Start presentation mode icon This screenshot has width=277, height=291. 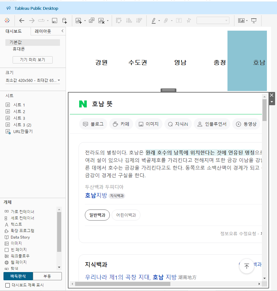254,21
